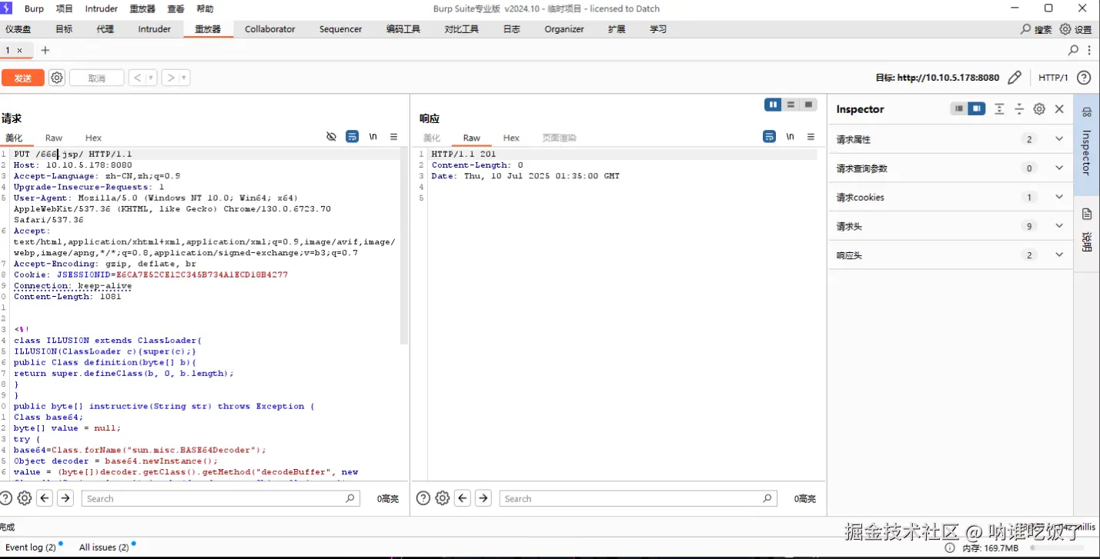Screen dimensions: 1100x559
Task: Select top-bottom split layout
Action: point(791,105)
